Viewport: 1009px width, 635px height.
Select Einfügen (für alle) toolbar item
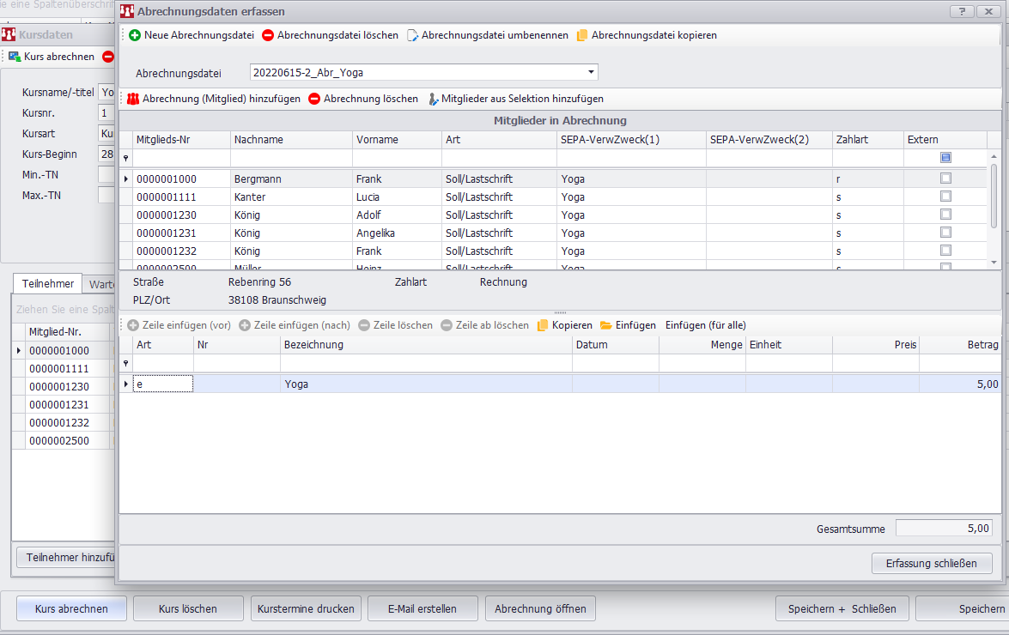[x=705, y=325]
